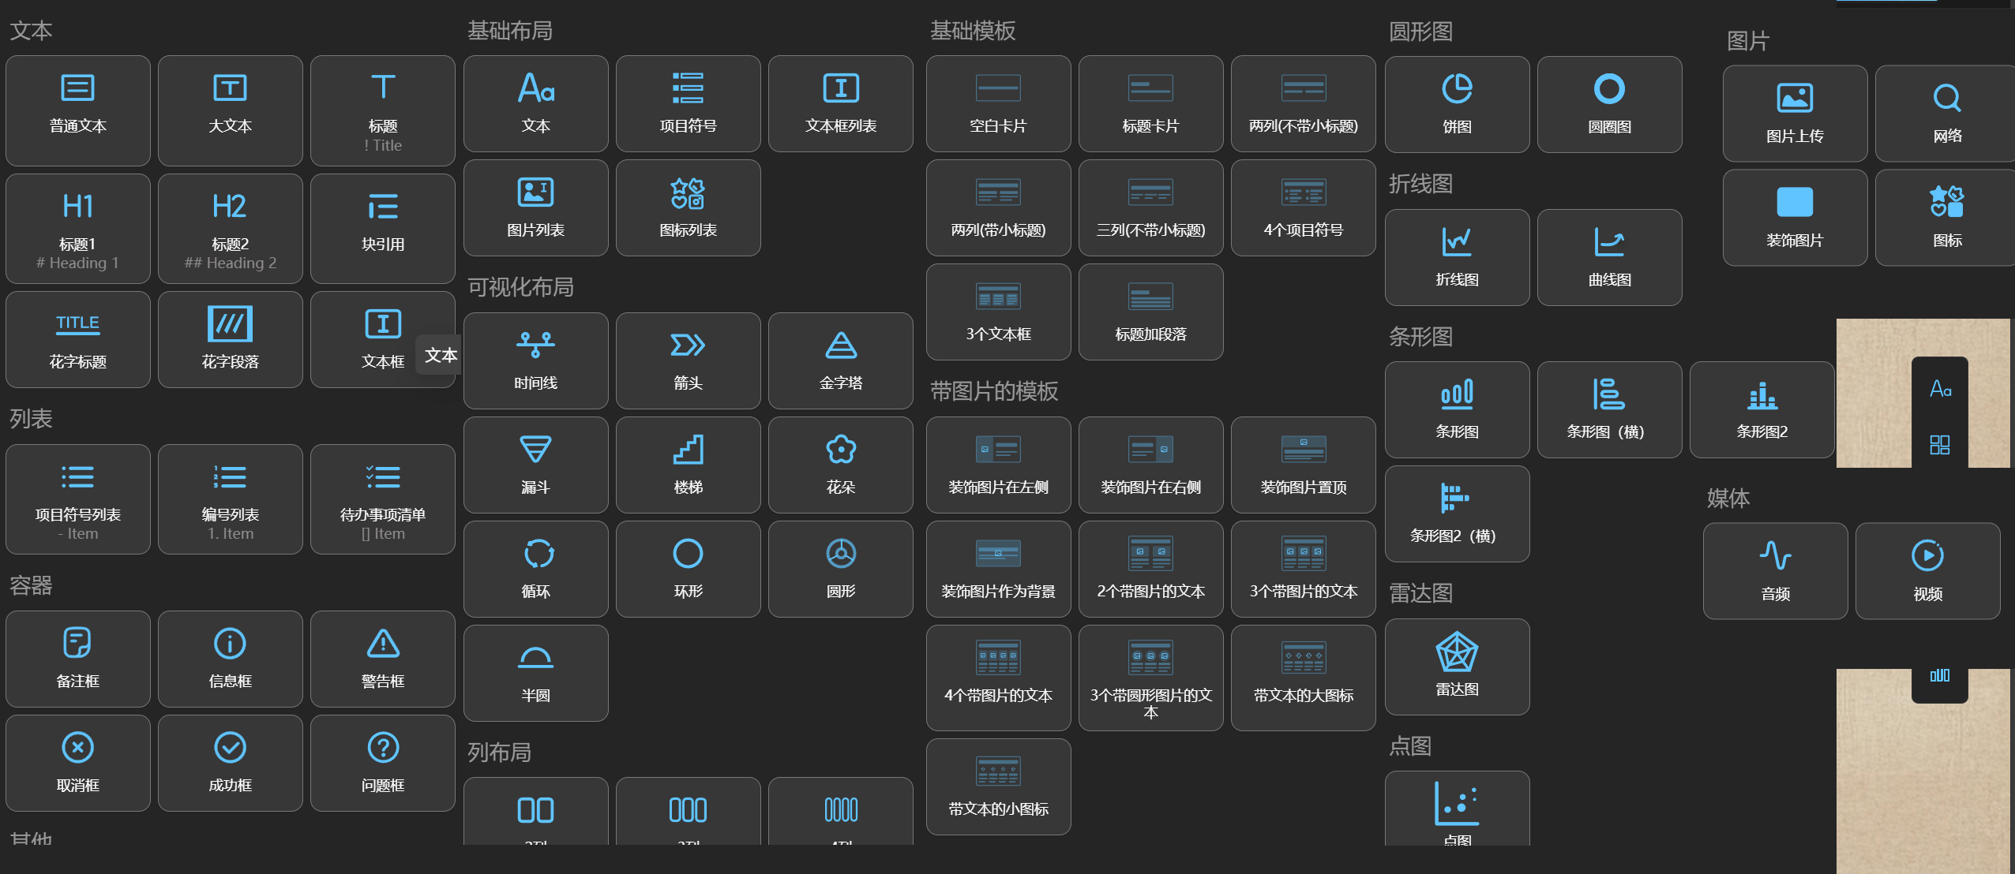Open the grid layout sidebar icon
This screenshot has width=2015, height=874.
coord(1939,445)
